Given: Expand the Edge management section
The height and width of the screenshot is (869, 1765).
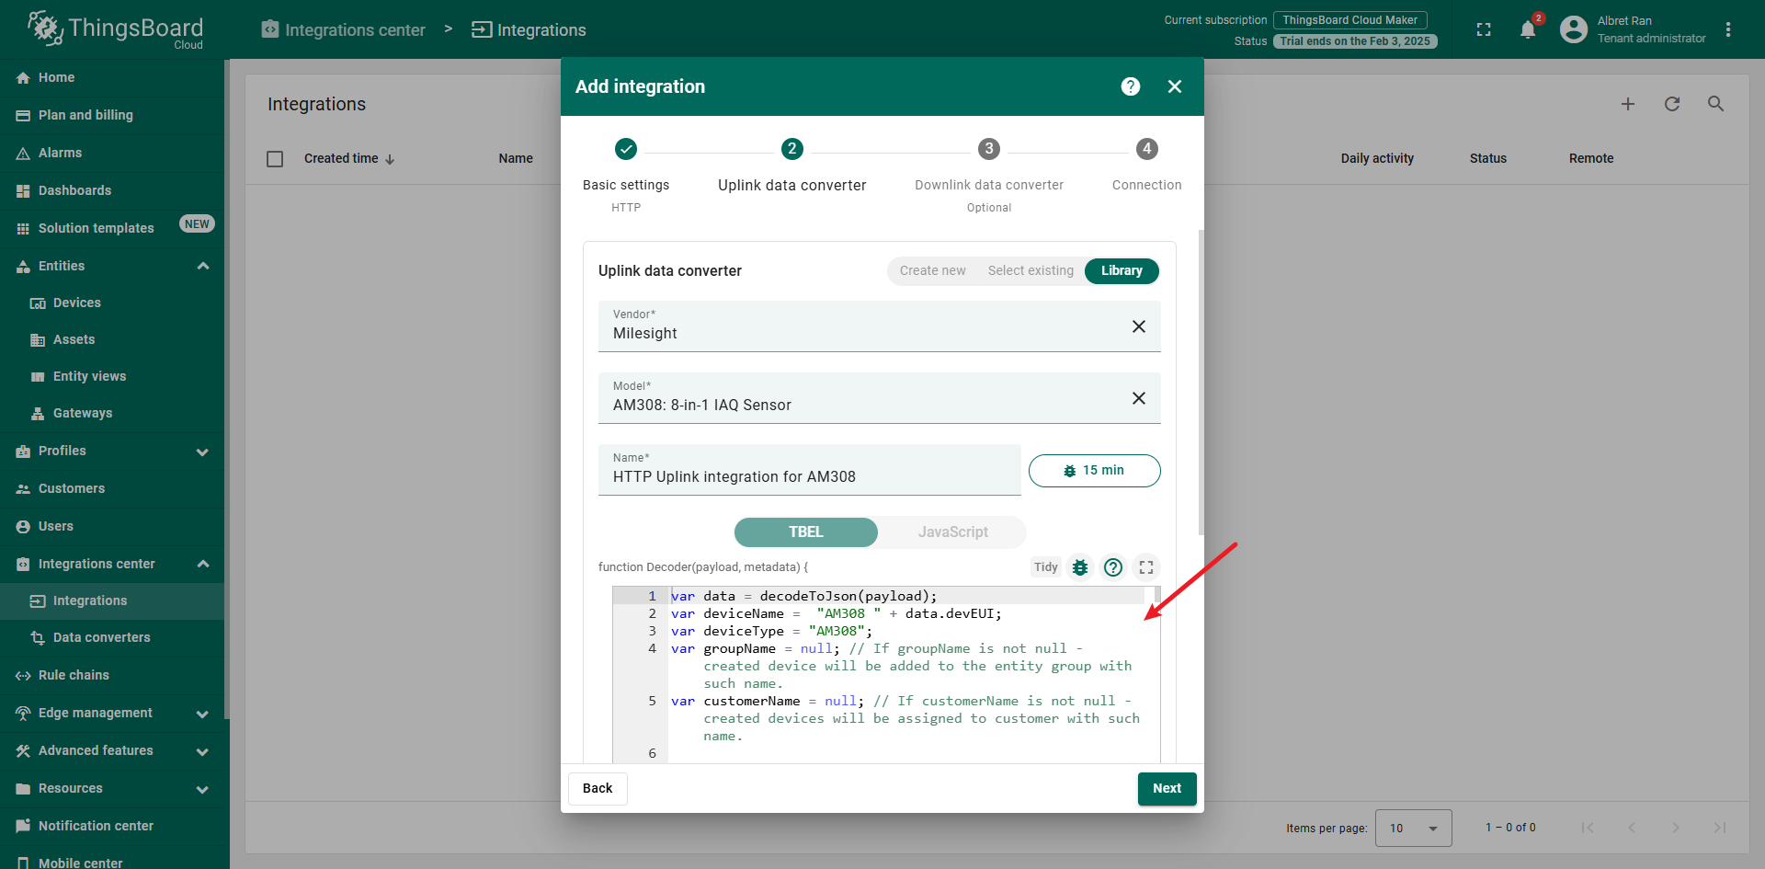Looking at the screenshot, I should pos(203,714).
